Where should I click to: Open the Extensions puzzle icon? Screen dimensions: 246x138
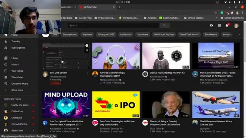232,13
